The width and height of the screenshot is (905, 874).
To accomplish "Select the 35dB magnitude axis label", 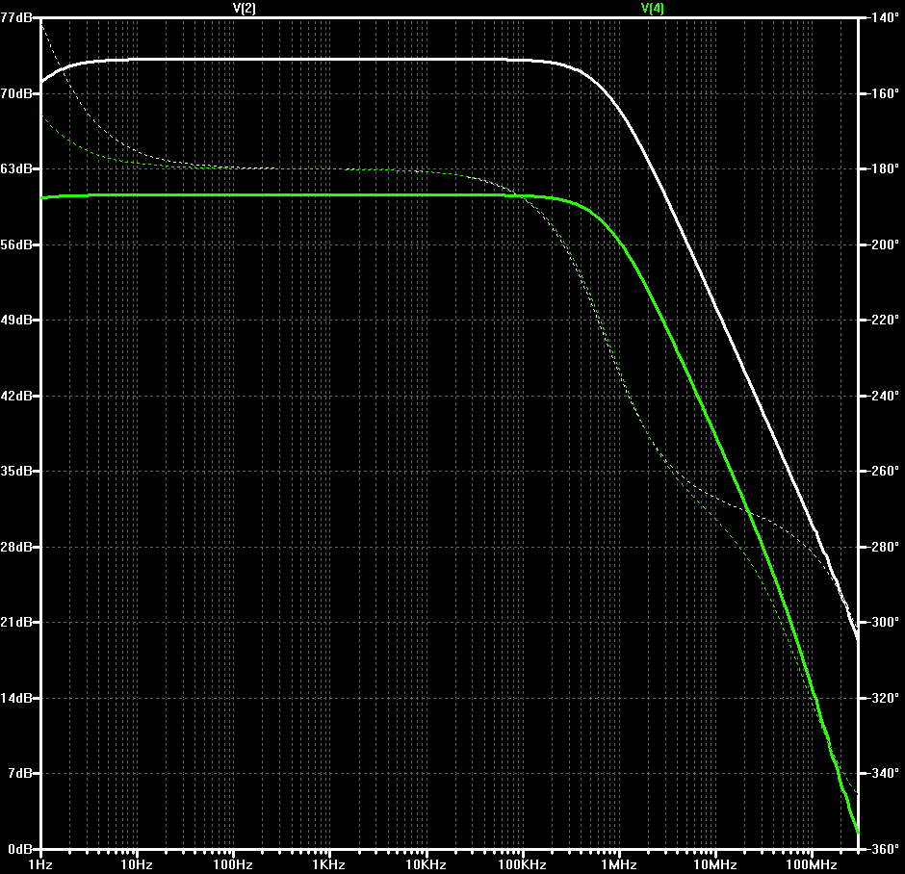I will coord(16,471).
